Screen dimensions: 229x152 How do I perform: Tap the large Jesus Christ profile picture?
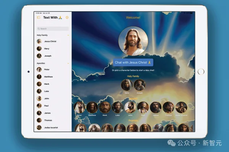click(133, 41)
